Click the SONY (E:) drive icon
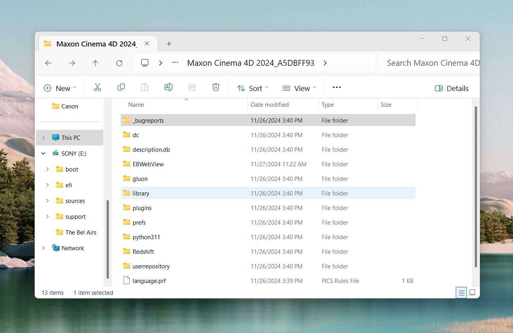The height and width of the screenshot is (333, 513). [x=56, y=153]
